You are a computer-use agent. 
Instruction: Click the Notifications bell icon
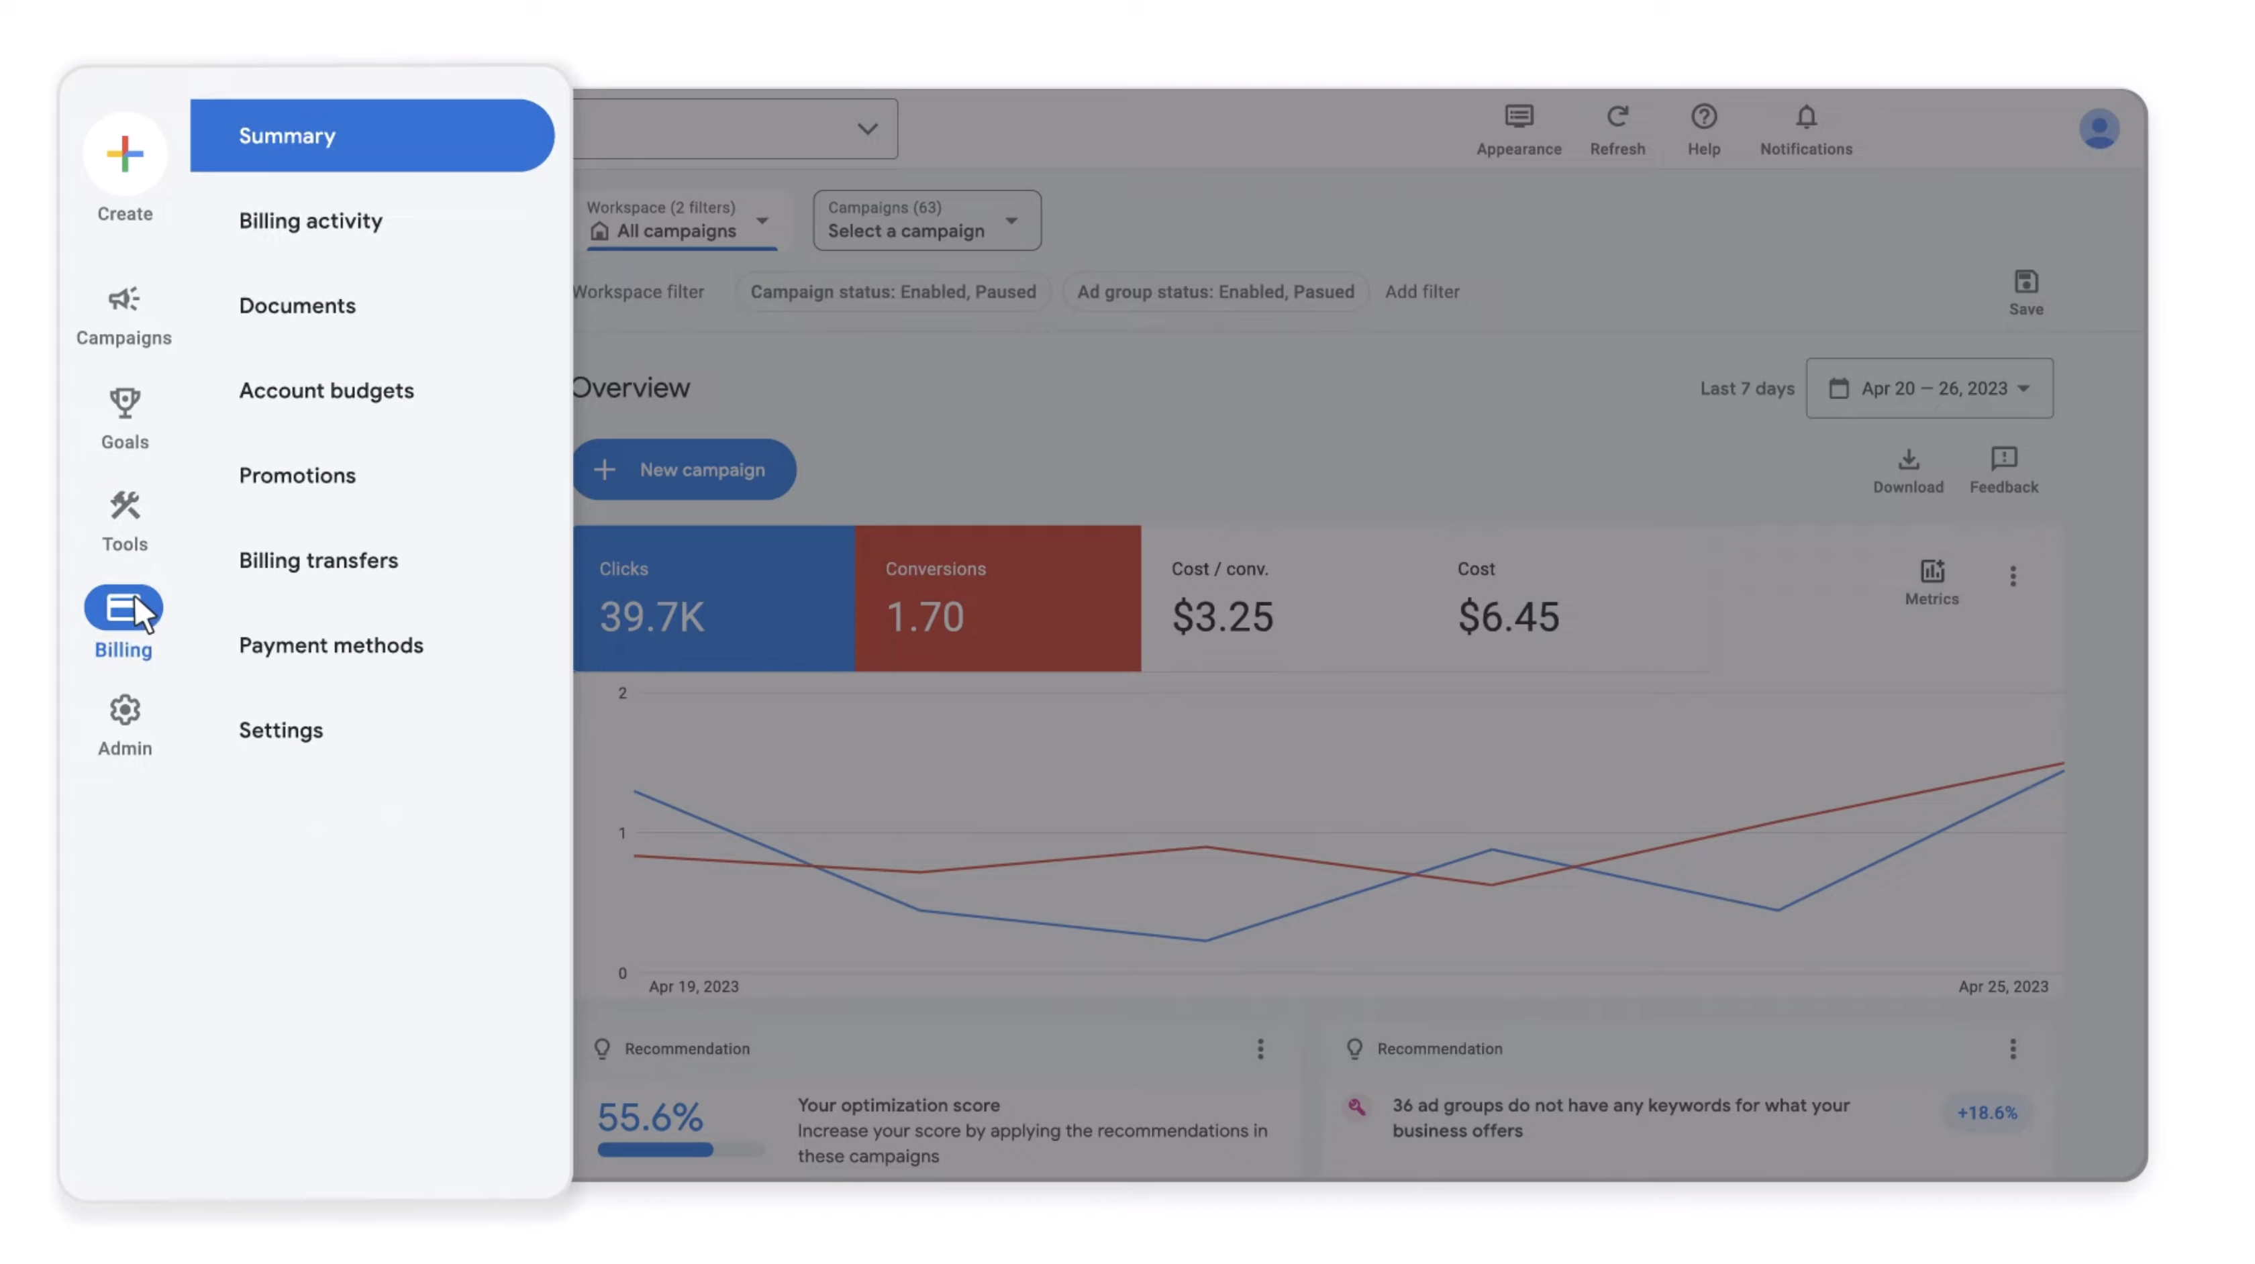(1806, 116)
